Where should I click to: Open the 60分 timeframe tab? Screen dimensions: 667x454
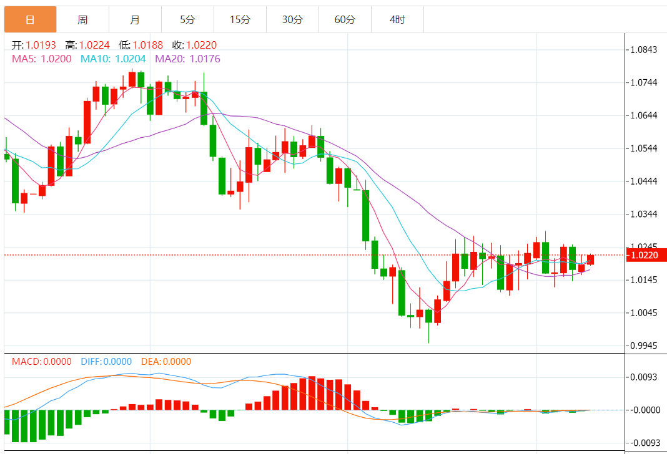click(345, 19)
